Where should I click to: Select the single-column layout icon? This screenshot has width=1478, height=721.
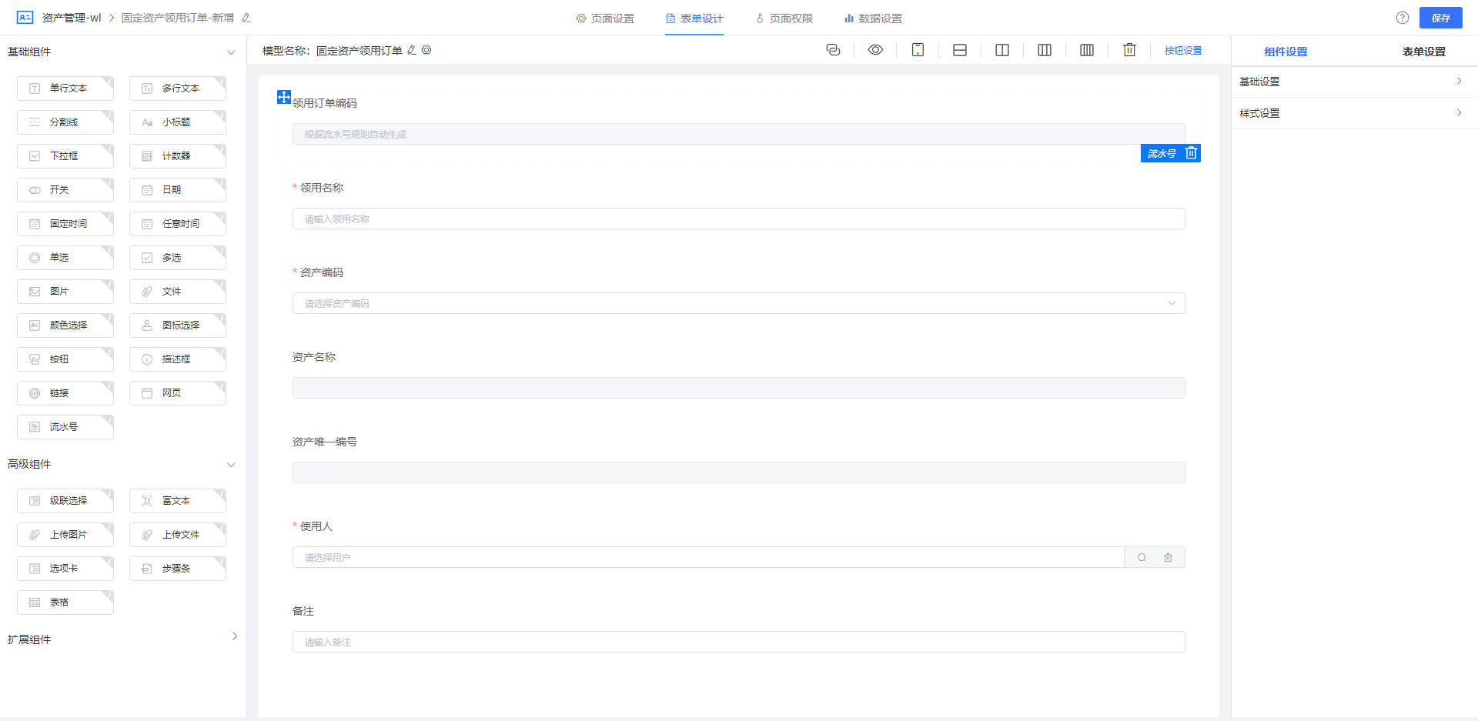[x=960, y=50]
